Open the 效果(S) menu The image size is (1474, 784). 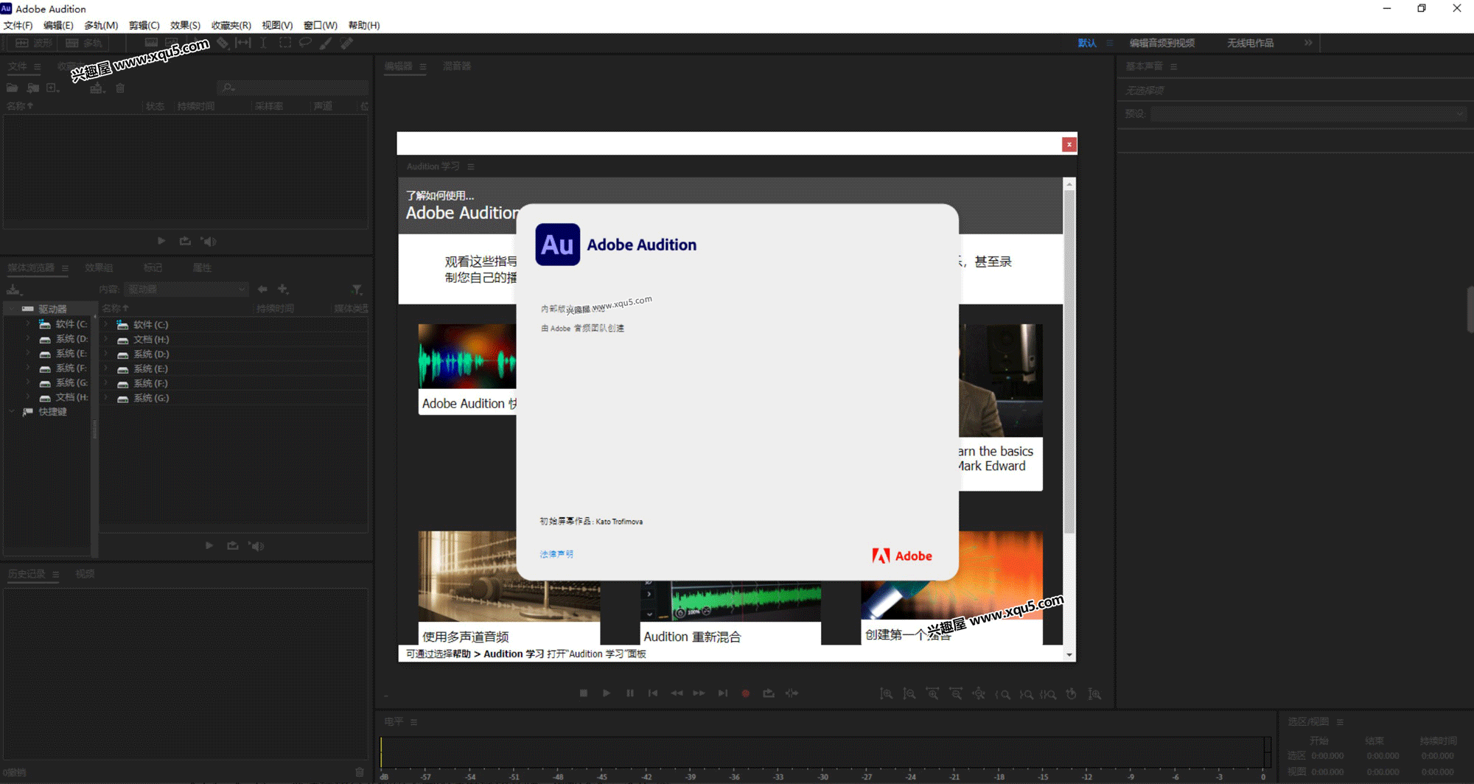point(185,25)
